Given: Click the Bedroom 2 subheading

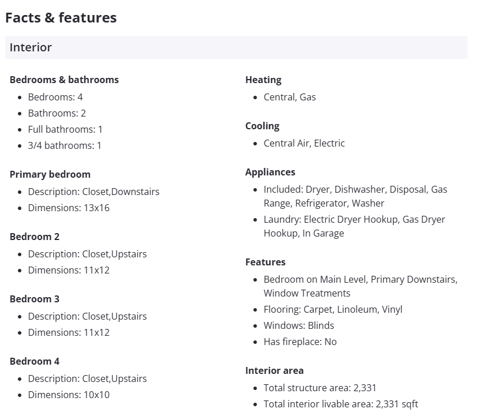Looking at the screenshot, I should click(35, 237).
